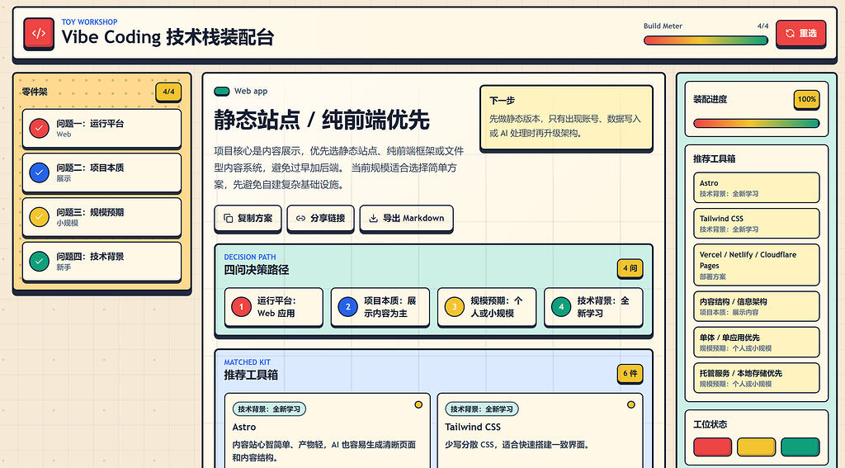
Task: Select 内容结构 / 信息架构 item
Action: coord(756,306)
